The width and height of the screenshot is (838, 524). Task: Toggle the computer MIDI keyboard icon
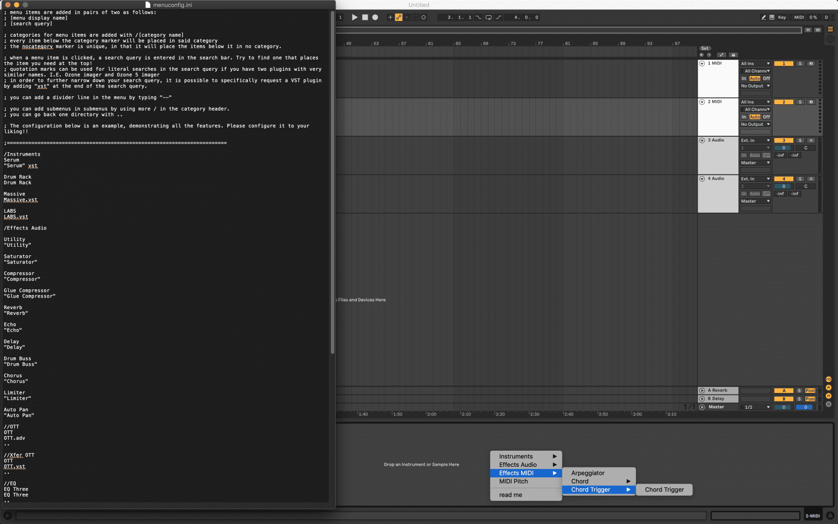coord(772,17)
